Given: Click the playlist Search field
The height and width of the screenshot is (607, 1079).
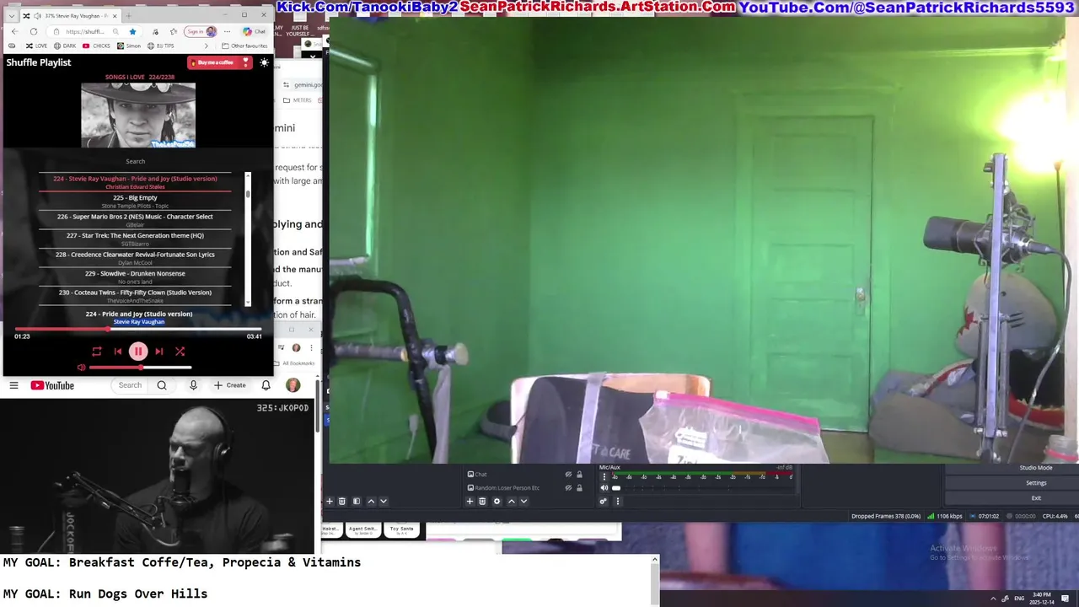Looking at the screenshot, I should (135, 161).
